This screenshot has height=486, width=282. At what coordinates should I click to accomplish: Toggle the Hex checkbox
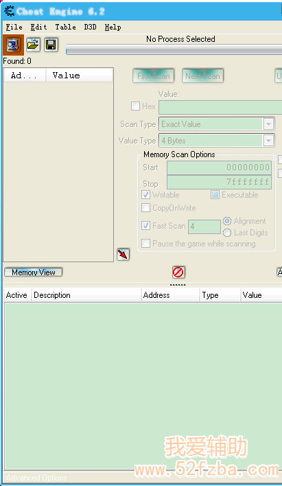[135, 106]
